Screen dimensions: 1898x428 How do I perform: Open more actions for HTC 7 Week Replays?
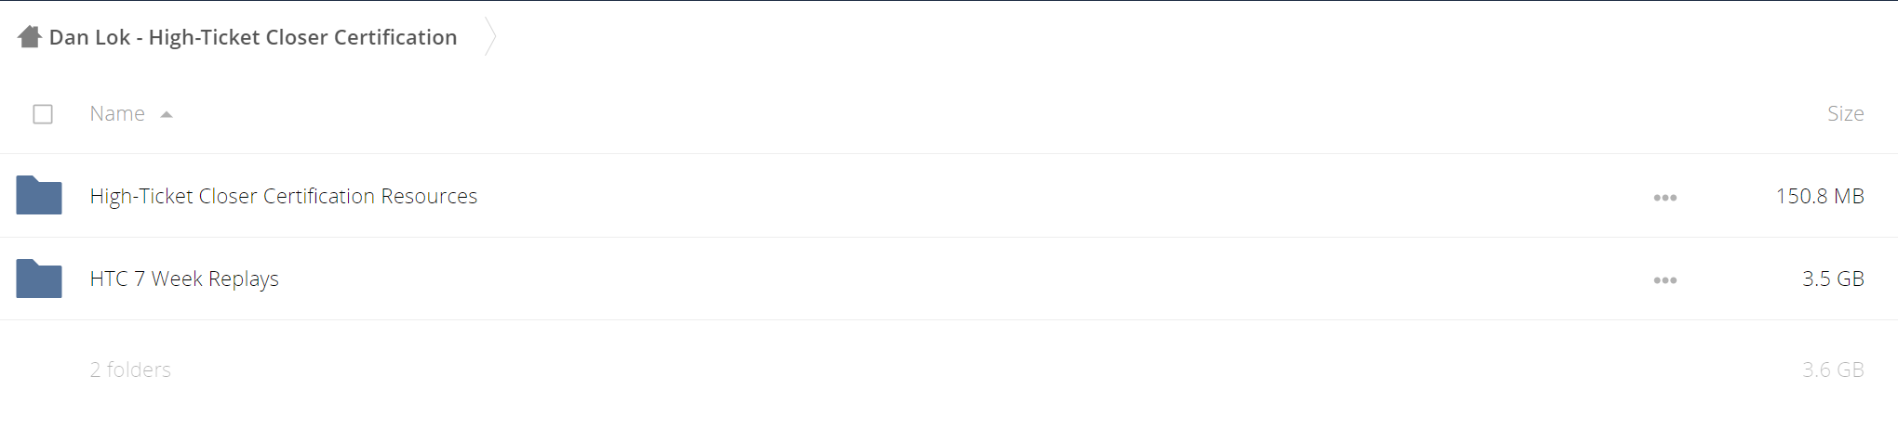tap(1665, 279)
